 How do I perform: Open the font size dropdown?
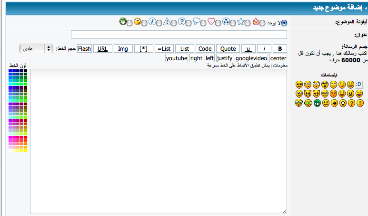click(37, 48)
